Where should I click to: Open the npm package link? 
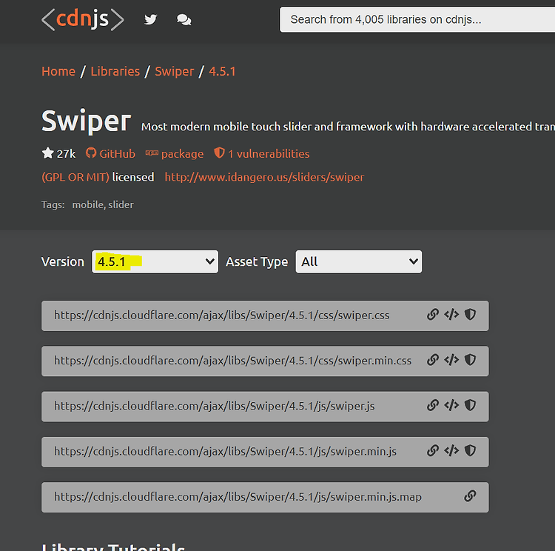[182, 154]
